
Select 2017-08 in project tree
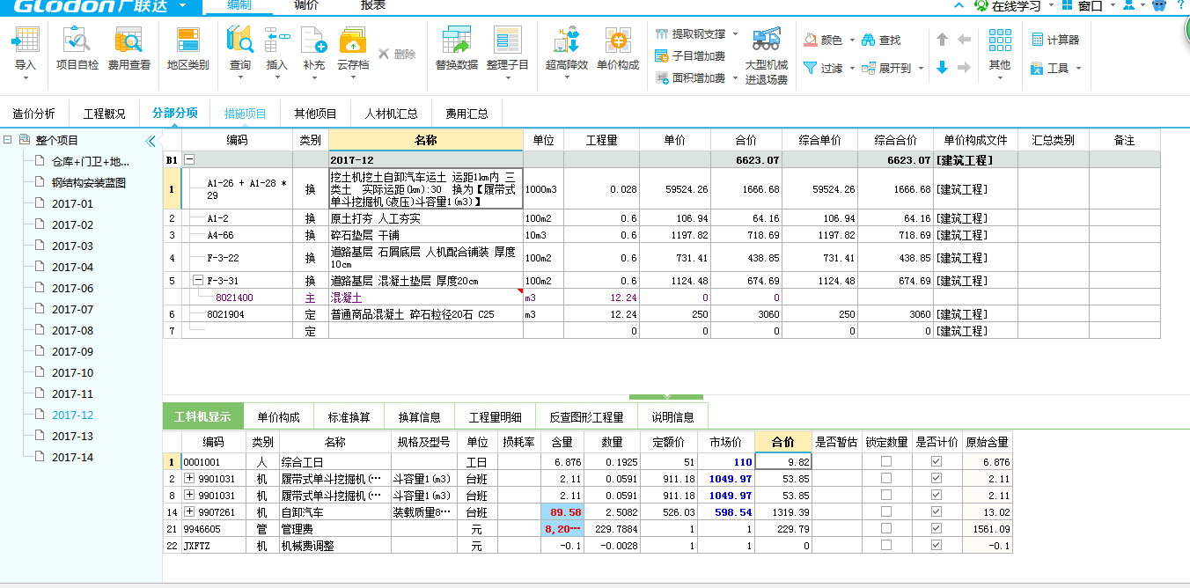tap(72, 330)
